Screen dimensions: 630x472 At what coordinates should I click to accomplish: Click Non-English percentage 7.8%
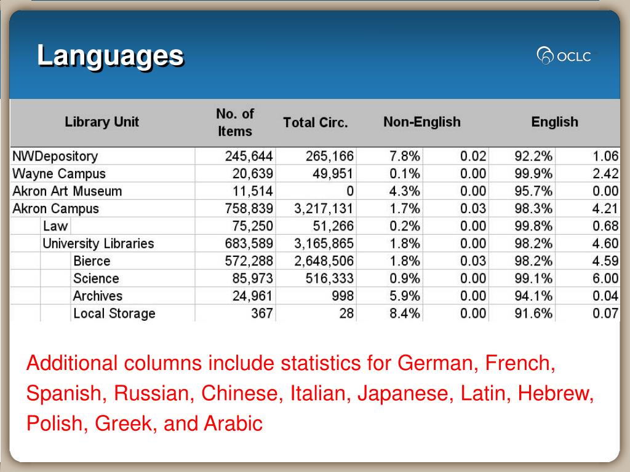pyautogui.click(x=405, y=156)
